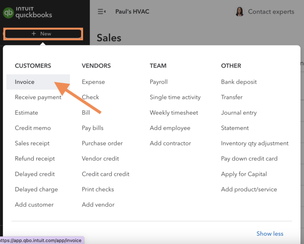Open Payroll under Team
Viewport: 304px width, 244px height.
click(159, 82)
